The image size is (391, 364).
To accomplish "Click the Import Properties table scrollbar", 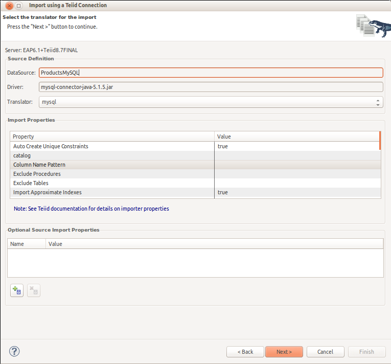I will click(380, 141).
